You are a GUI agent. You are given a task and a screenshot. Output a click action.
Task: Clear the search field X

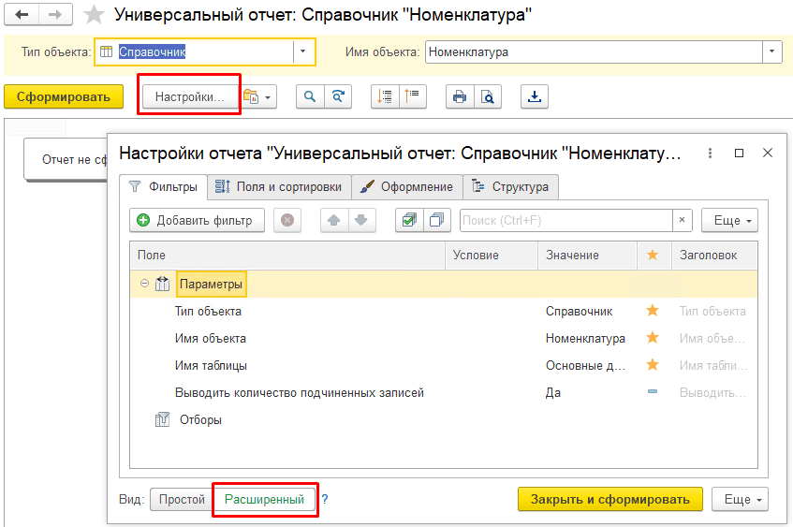683,220
